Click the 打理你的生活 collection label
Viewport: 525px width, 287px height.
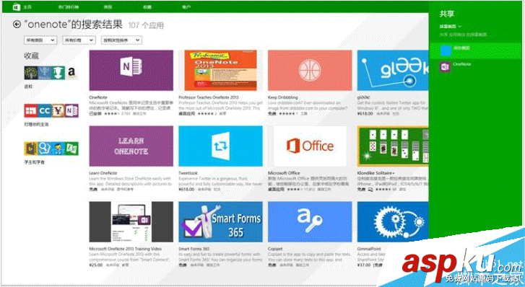36,125
